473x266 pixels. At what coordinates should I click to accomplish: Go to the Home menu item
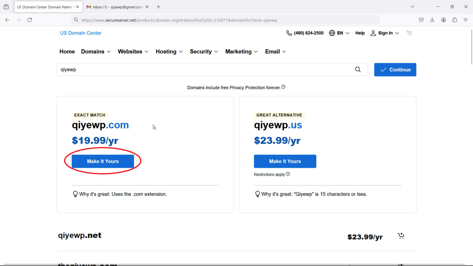[x=67, y=51]
